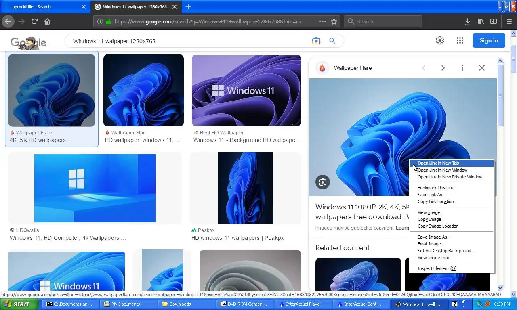Viewport: 517px width, 310px height.
Task: Select Bookmark This Link
Action: pos(452,188)
